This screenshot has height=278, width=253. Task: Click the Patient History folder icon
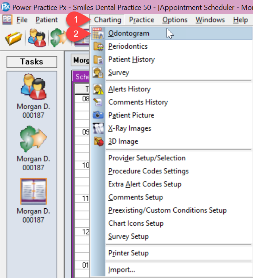(x=98, y=59)
